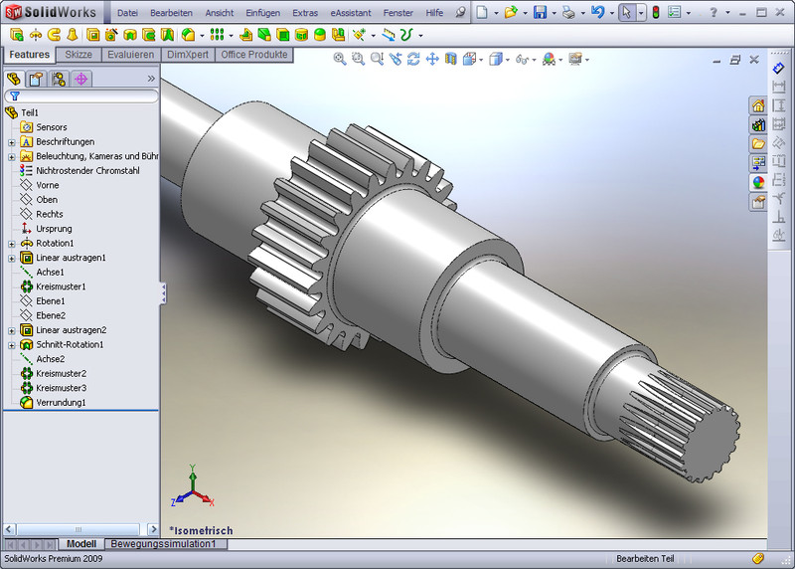
Task: Toggle the Select cursor tool
Action: 625,13
